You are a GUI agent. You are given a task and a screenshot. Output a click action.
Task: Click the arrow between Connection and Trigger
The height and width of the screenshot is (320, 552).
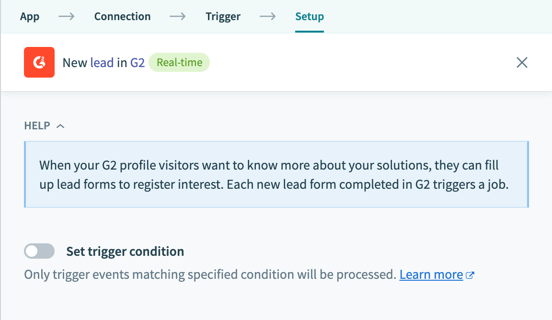click(178, 17)
